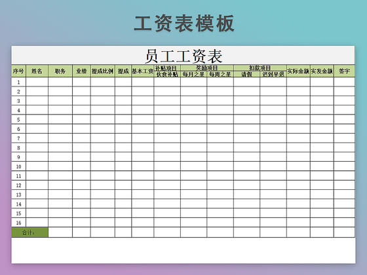Select row number 9 cell
The height and width of the screenshot is (275, 367).
[19, 156]
